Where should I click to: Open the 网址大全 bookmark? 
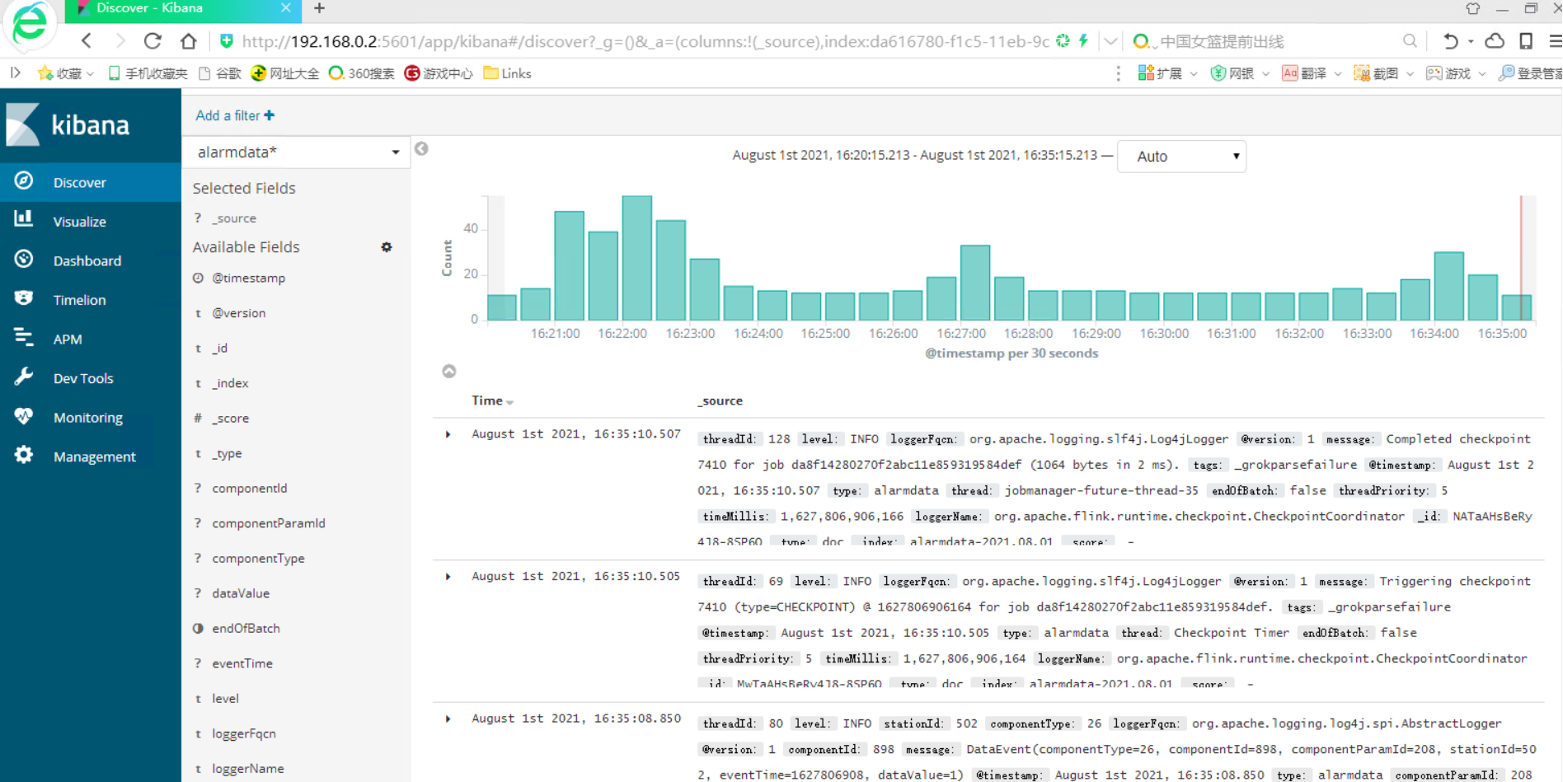[285, 73]
